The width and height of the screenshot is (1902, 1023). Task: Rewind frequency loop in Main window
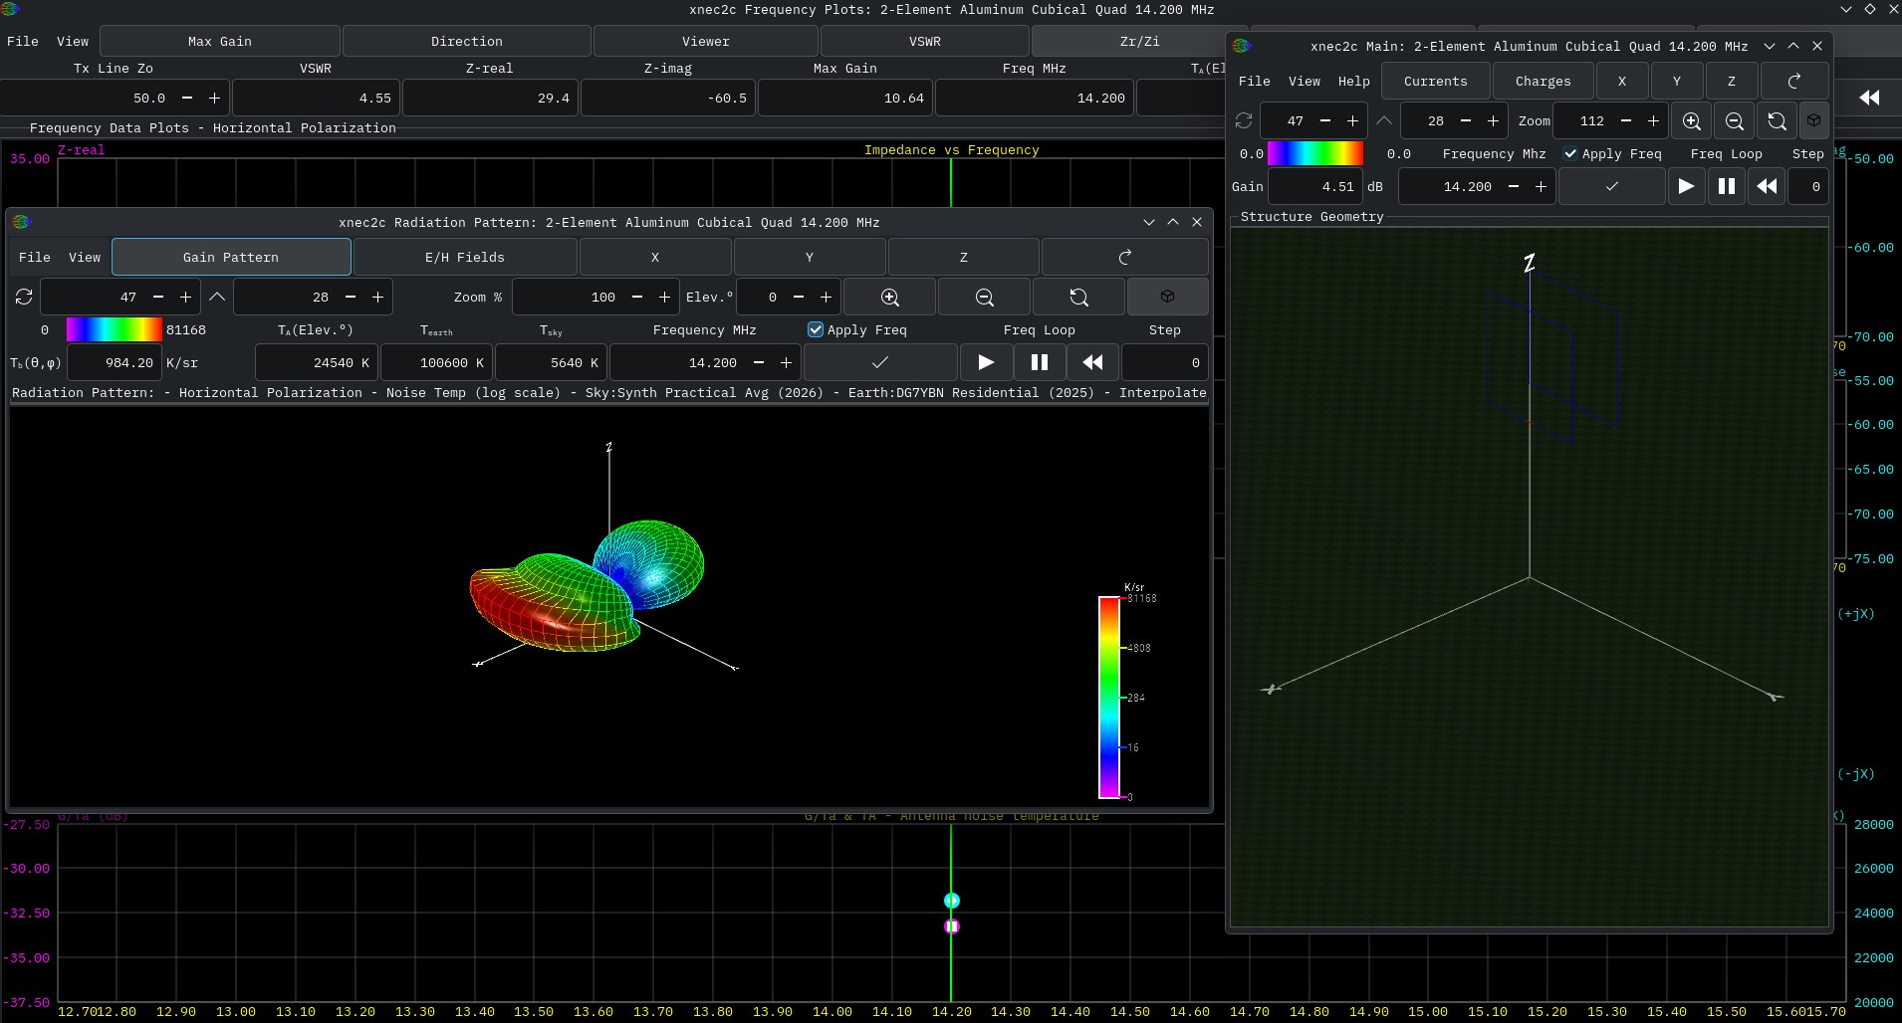tap(1768, 186)
